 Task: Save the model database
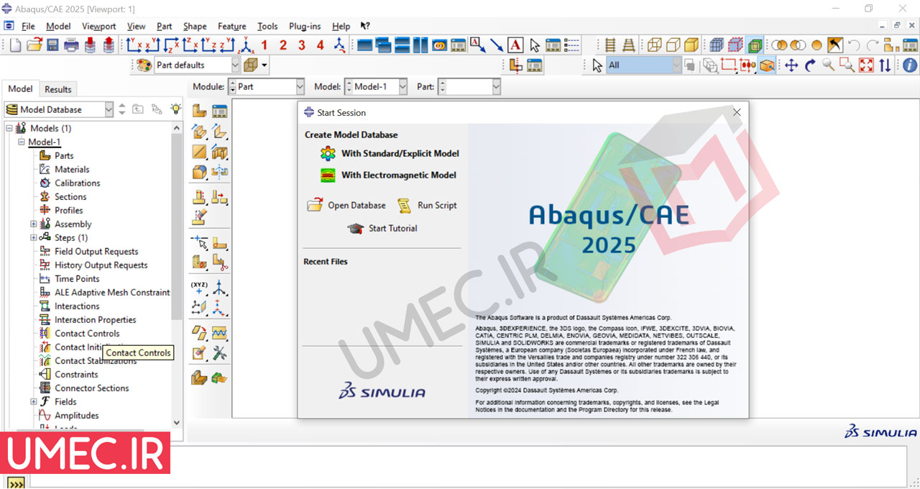(52, 45)
